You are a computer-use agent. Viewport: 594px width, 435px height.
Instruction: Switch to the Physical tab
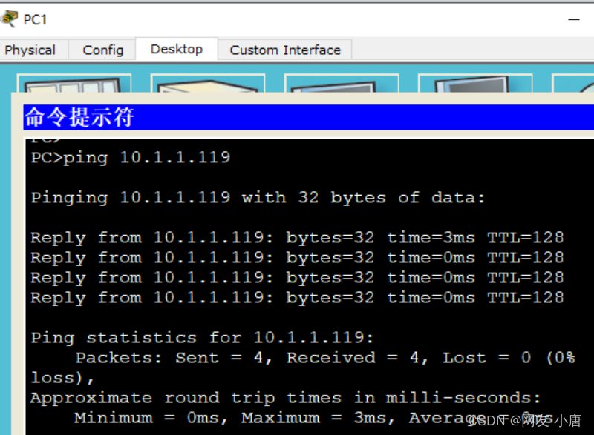[30, 50]
